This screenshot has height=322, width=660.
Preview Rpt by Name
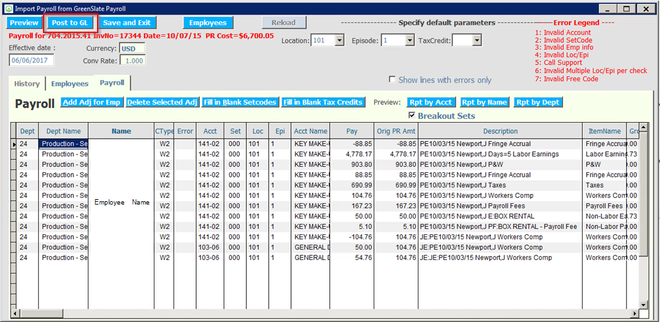point(485,102)
